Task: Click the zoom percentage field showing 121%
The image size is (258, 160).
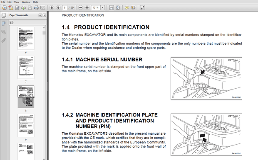Action: [x=96, y=7]
